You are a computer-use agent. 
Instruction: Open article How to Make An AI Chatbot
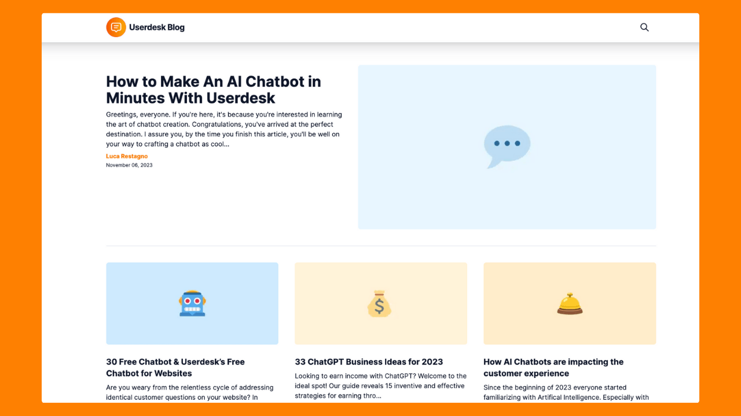[214, 90]
